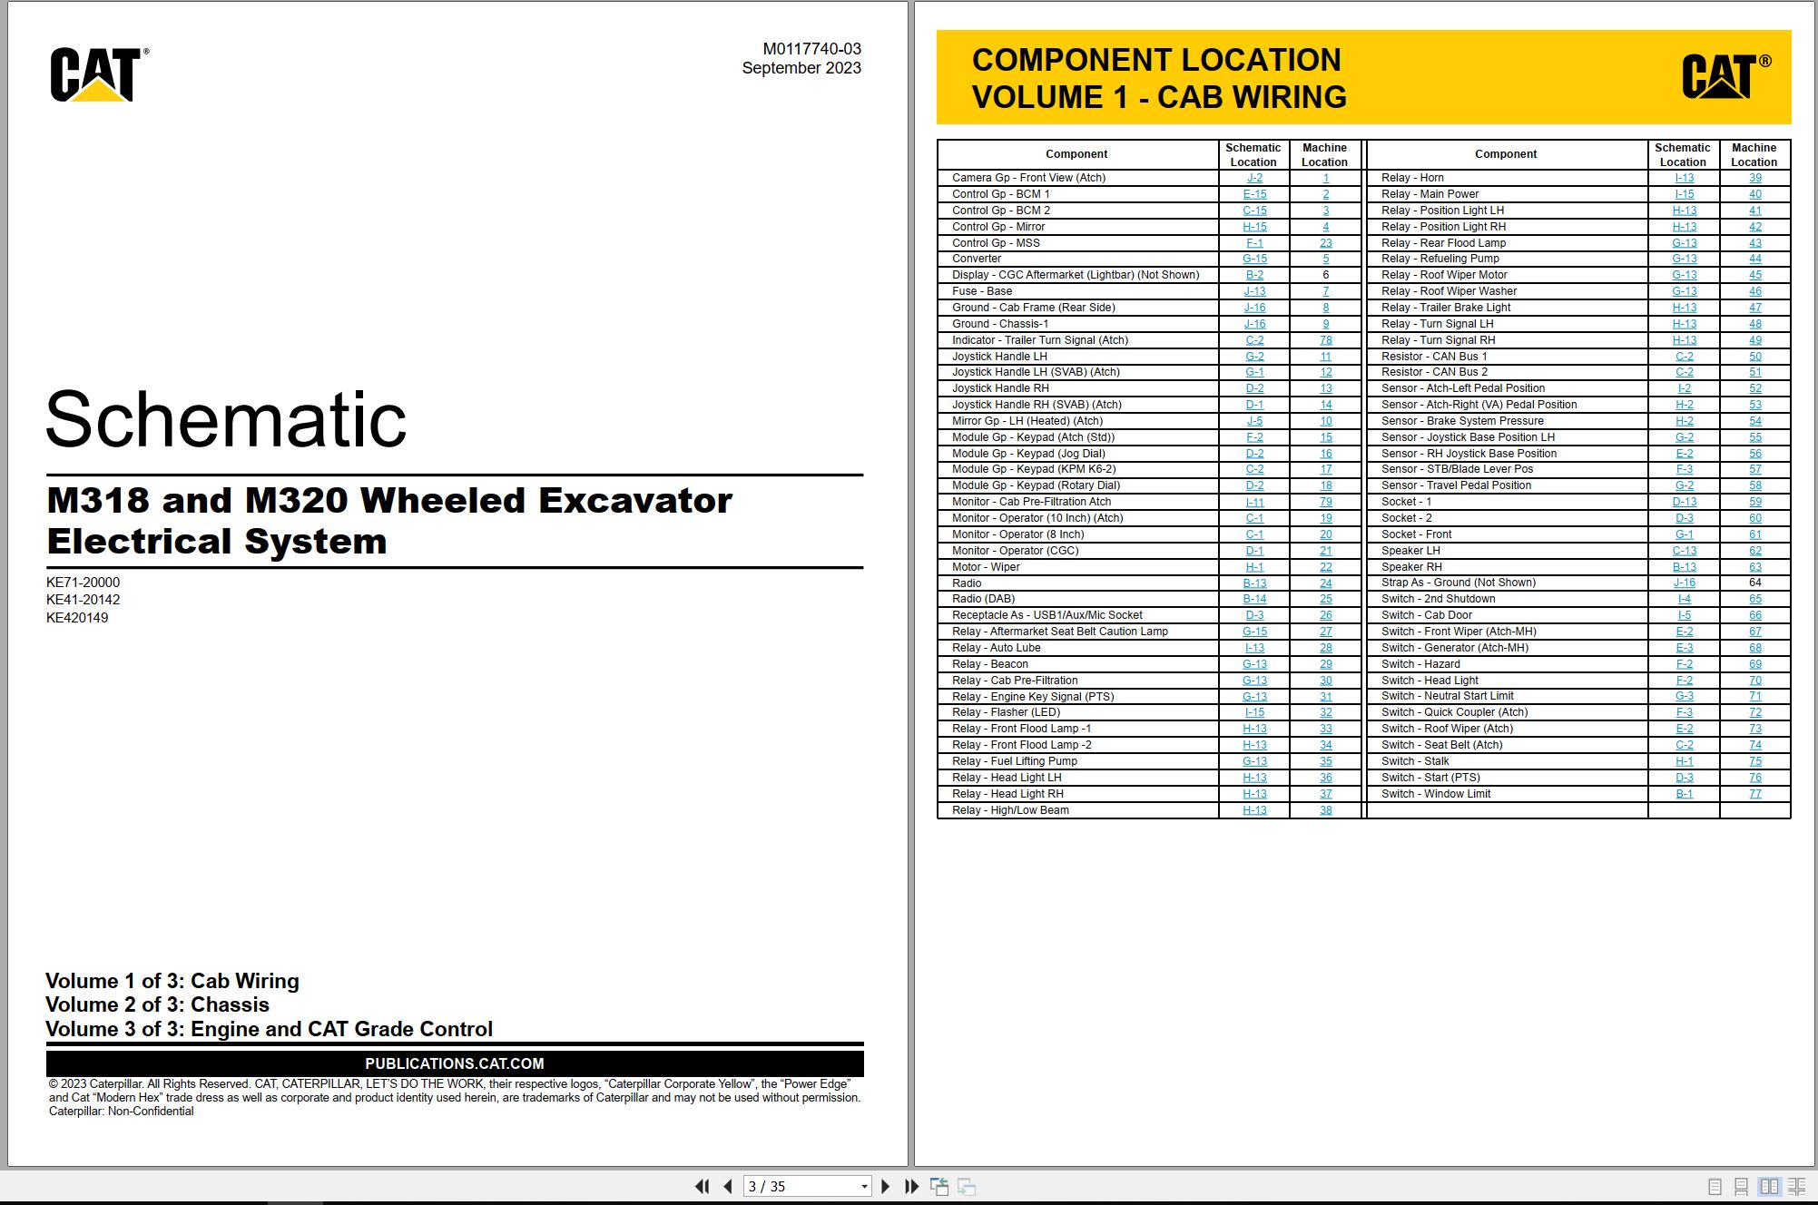Follow schematic link G-2 for Joystick Handle LH

click(x=1254, y=357)
